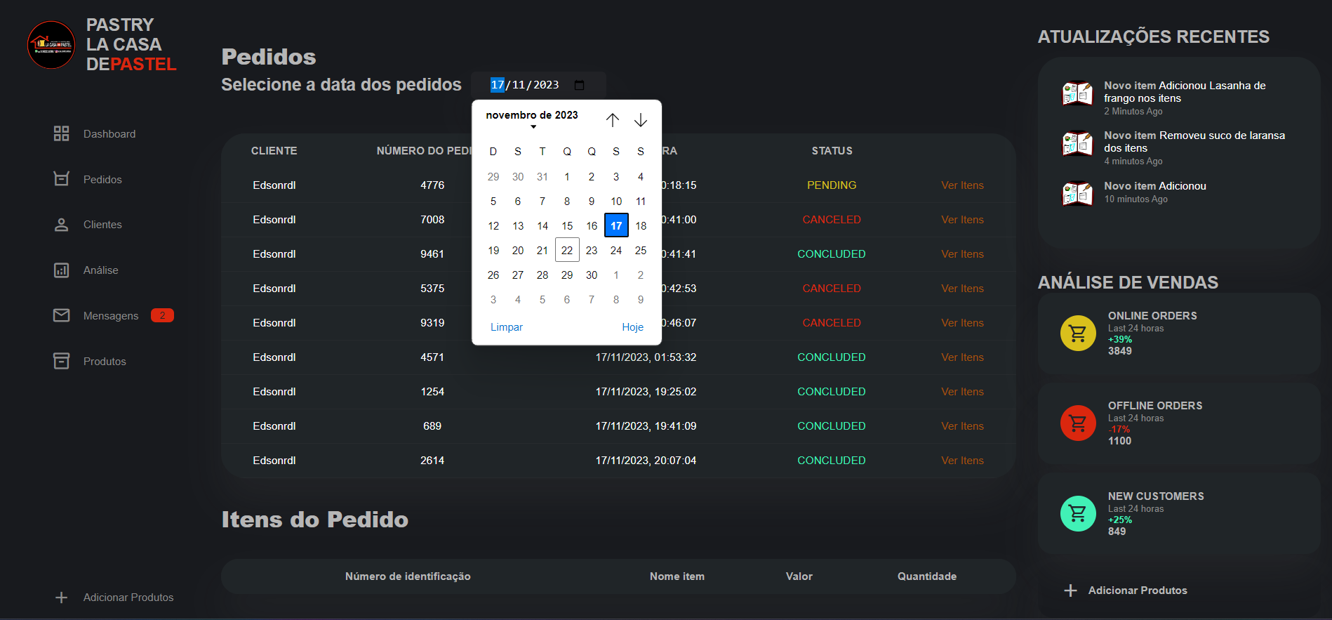Click the menu icon for 10 minutos update
The height and width of the screenshot is (620, 1332).
pos(1077,194)
